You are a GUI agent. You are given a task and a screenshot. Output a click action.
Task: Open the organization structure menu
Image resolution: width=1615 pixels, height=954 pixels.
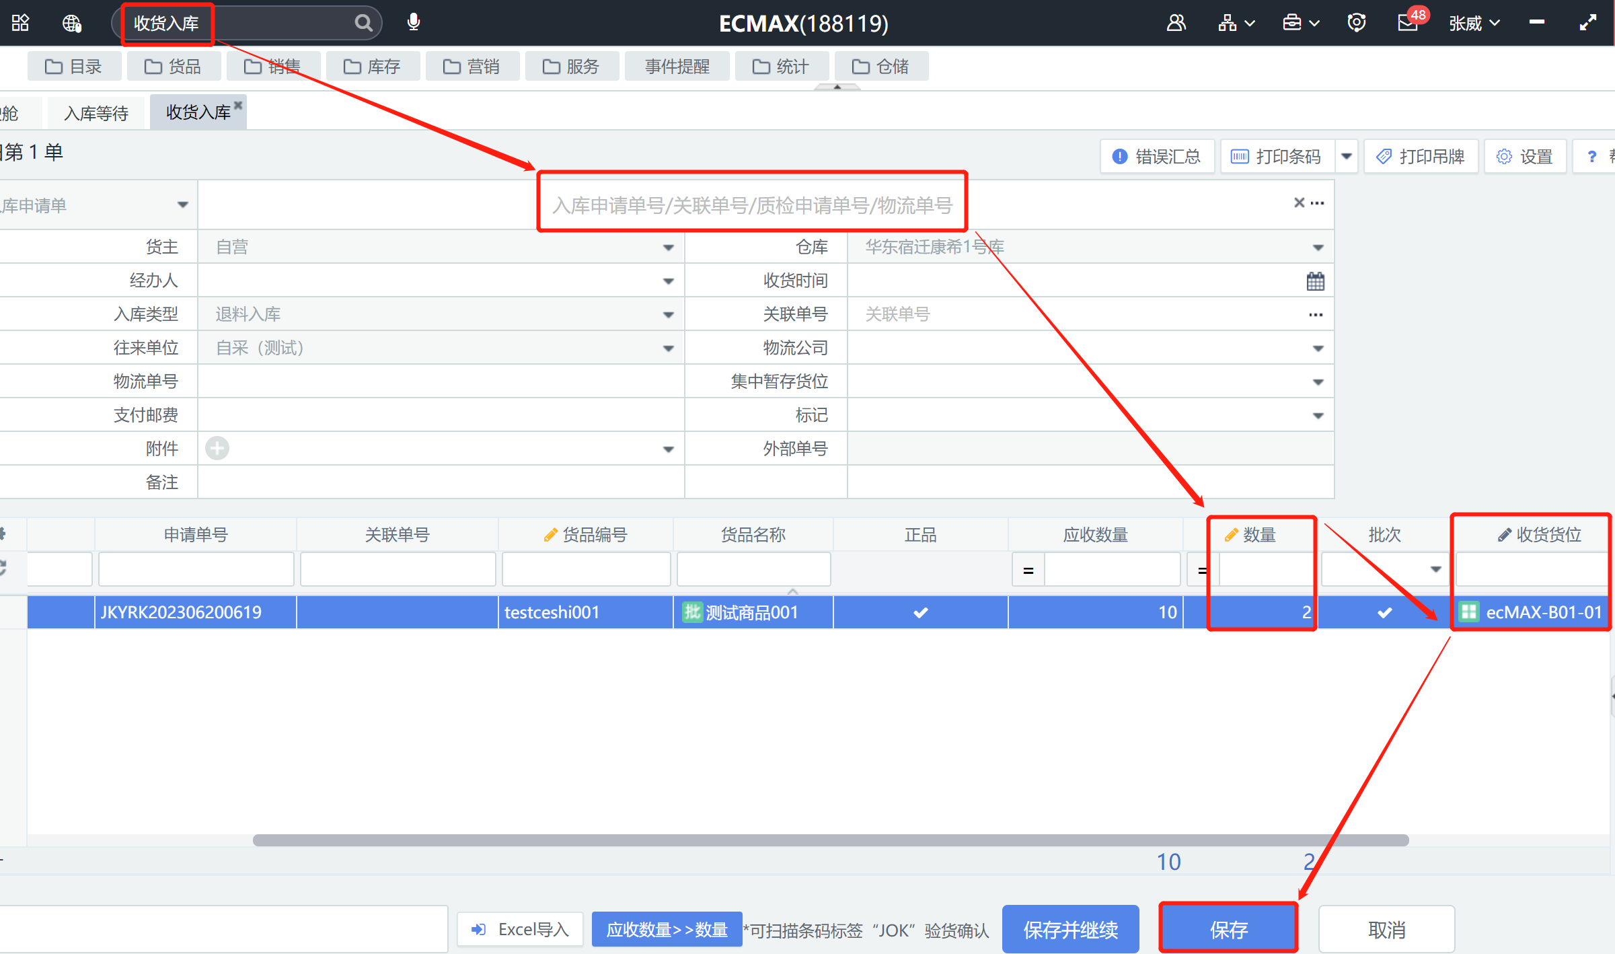click(x=1236, y=23)
